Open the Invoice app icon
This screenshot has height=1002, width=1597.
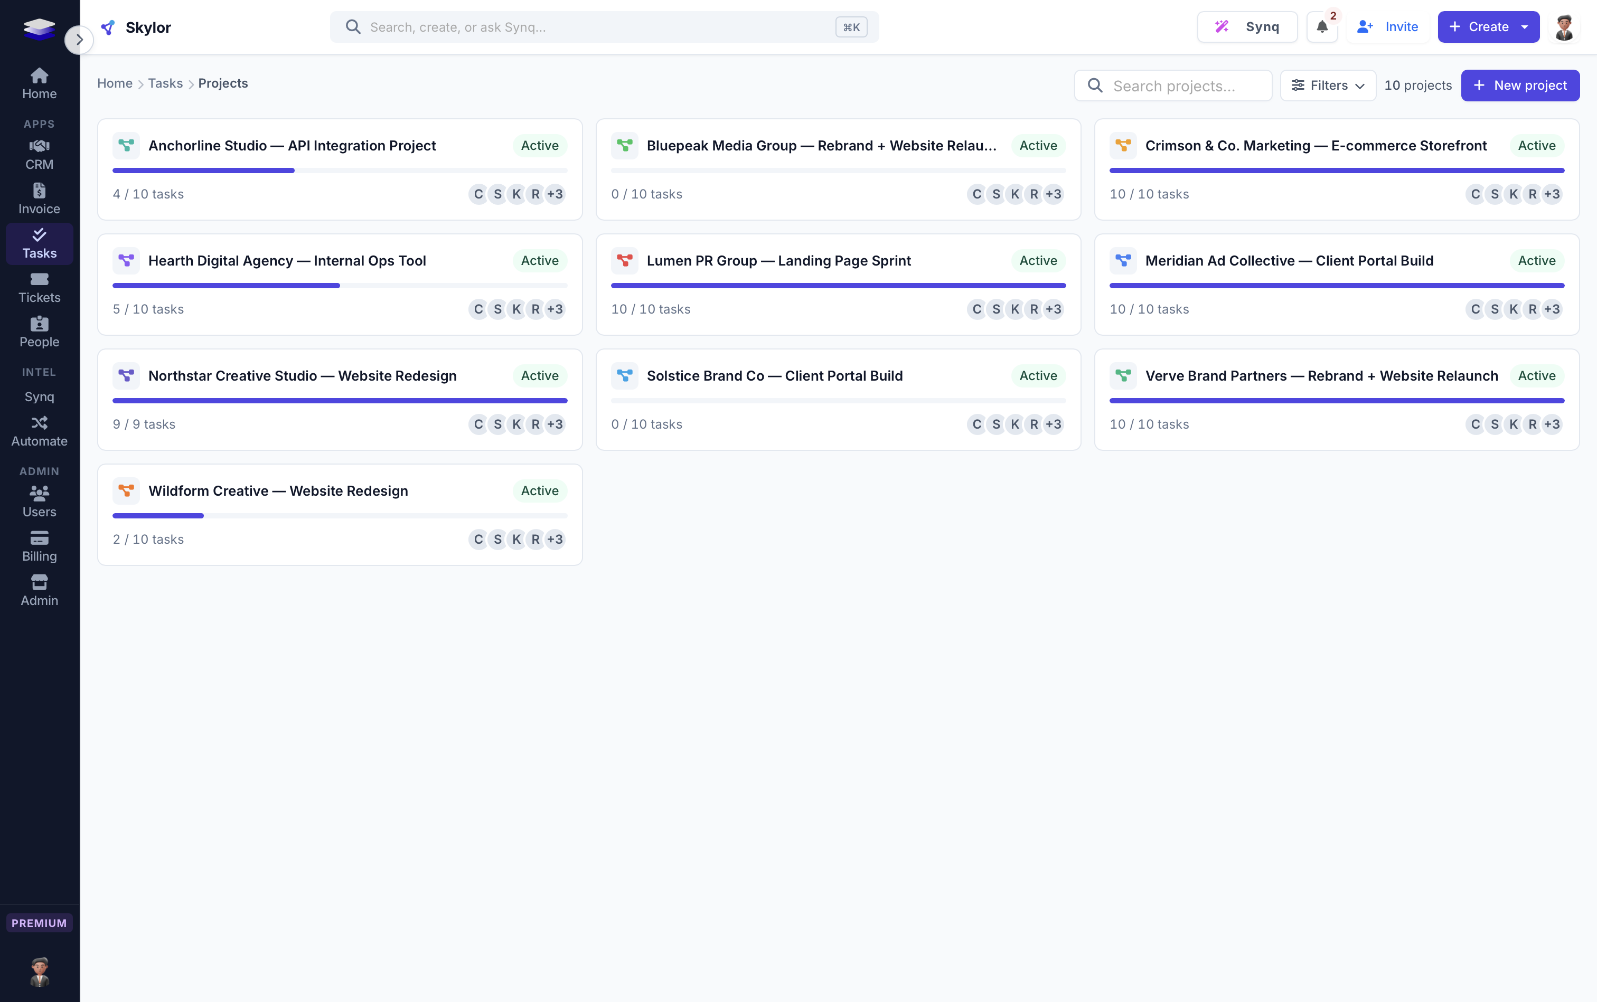[x=39, y=191]
